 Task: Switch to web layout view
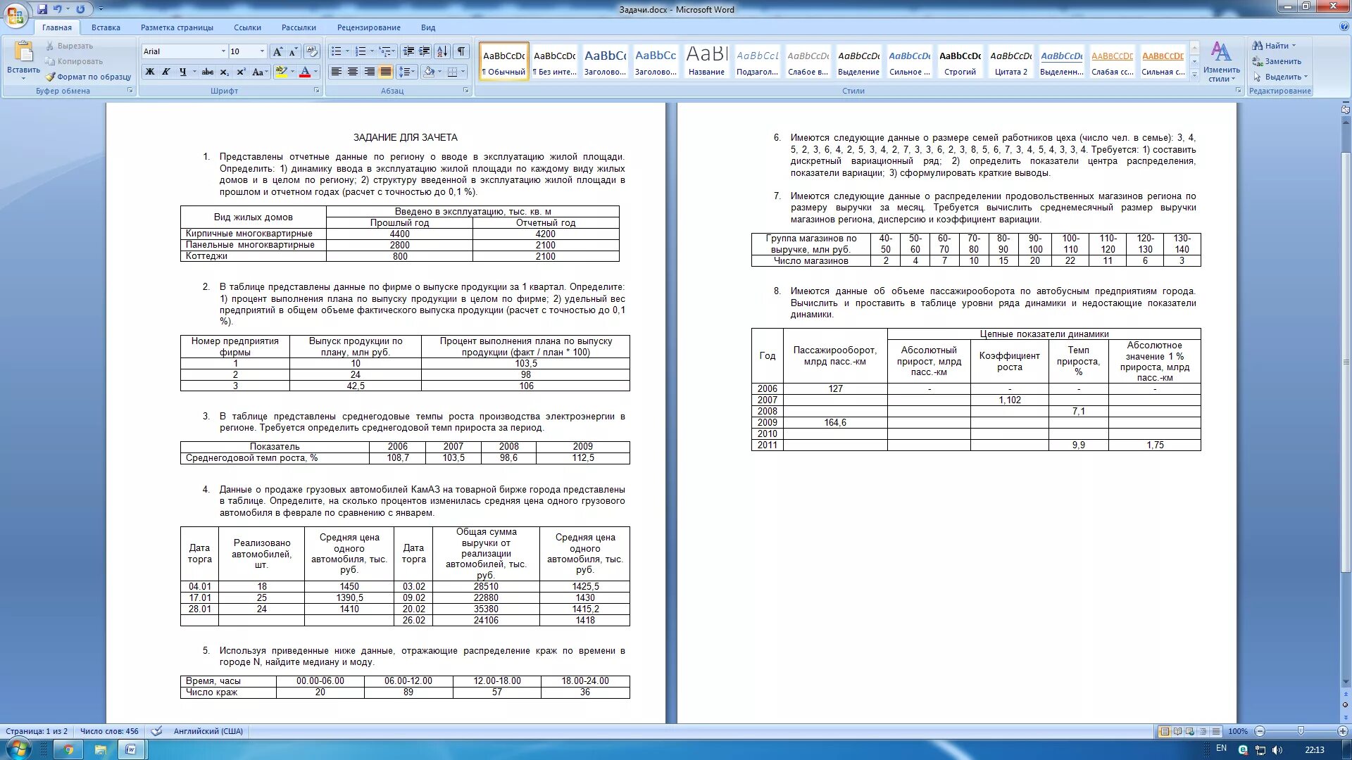tap(1190, 731)
